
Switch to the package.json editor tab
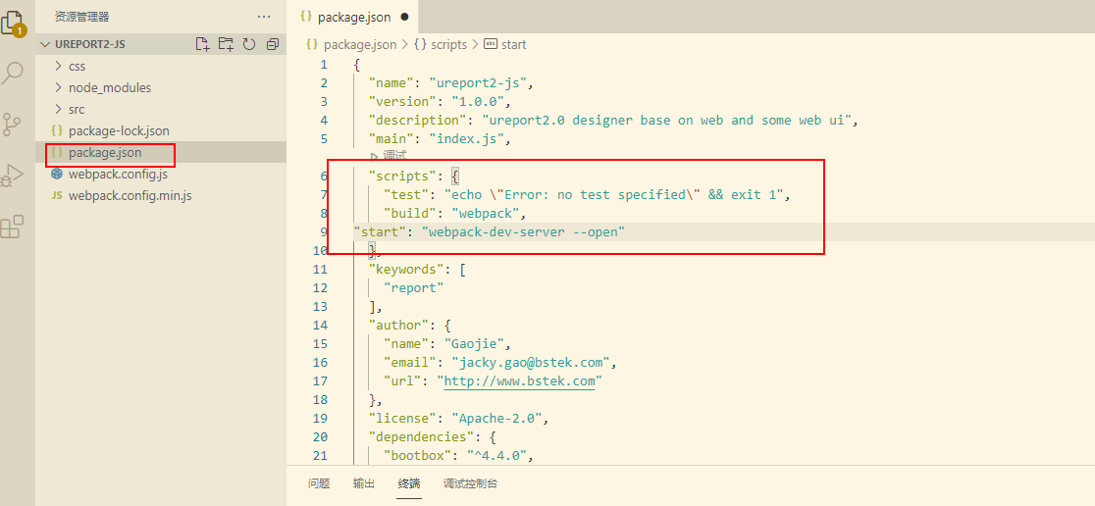pyautogui.click(x=354, y=17)
